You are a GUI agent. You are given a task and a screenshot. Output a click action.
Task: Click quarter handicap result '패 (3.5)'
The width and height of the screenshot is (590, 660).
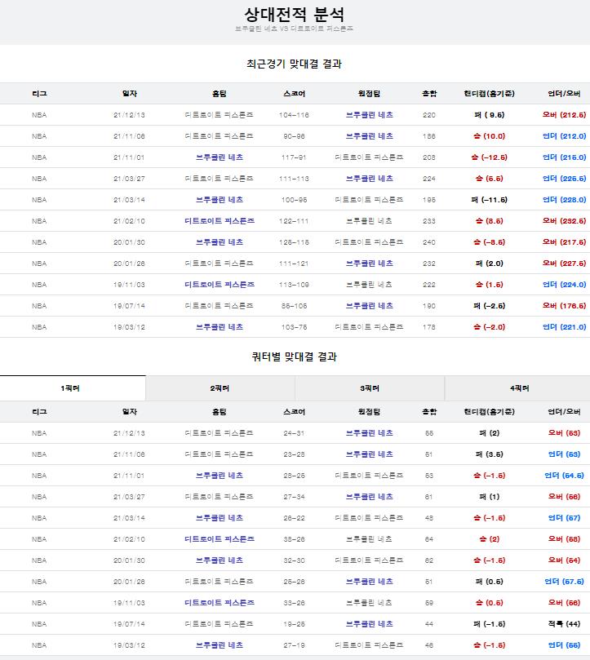489,454
